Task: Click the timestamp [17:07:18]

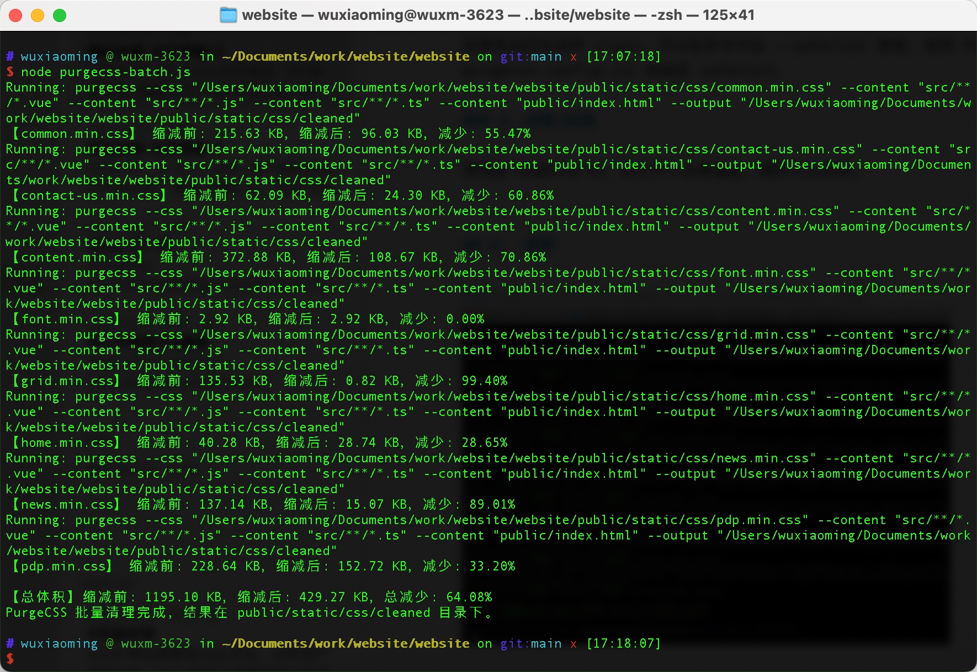Action: coord(624,57)
